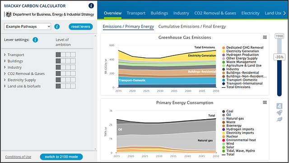Toggle Natural gas legend item in energy chart
This screenshot has width=289, height=163.
click(233, 118)
